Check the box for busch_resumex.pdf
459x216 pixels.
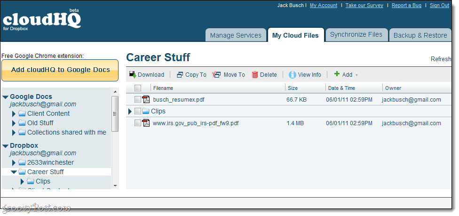pyautogui.click(x=138, y=99)
